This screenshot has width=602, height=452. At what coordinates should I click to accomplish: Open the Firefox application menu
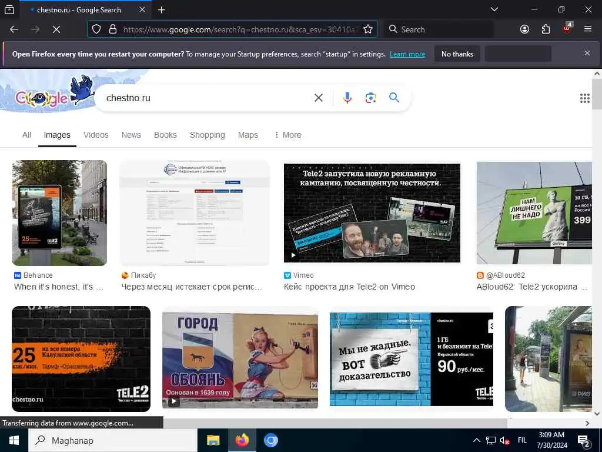(x=588, y=29)
